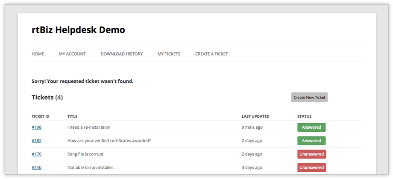Select Answered badge on the certificates ticket
Image resolution: width=393 pixels, height=179 pixels.
311,141
